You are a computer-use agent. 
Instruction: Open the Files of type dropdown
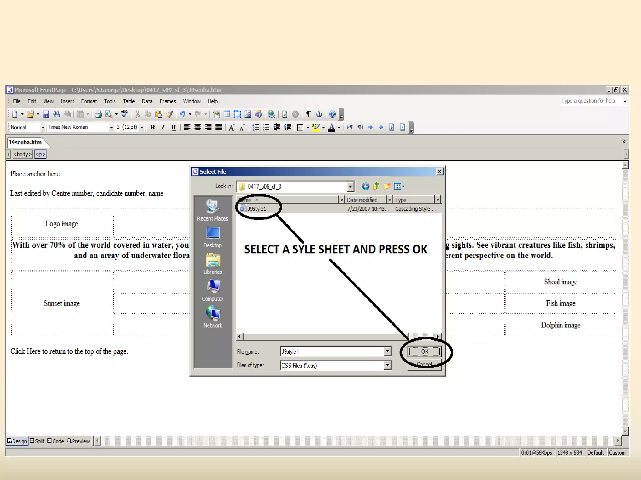[387, 365]
